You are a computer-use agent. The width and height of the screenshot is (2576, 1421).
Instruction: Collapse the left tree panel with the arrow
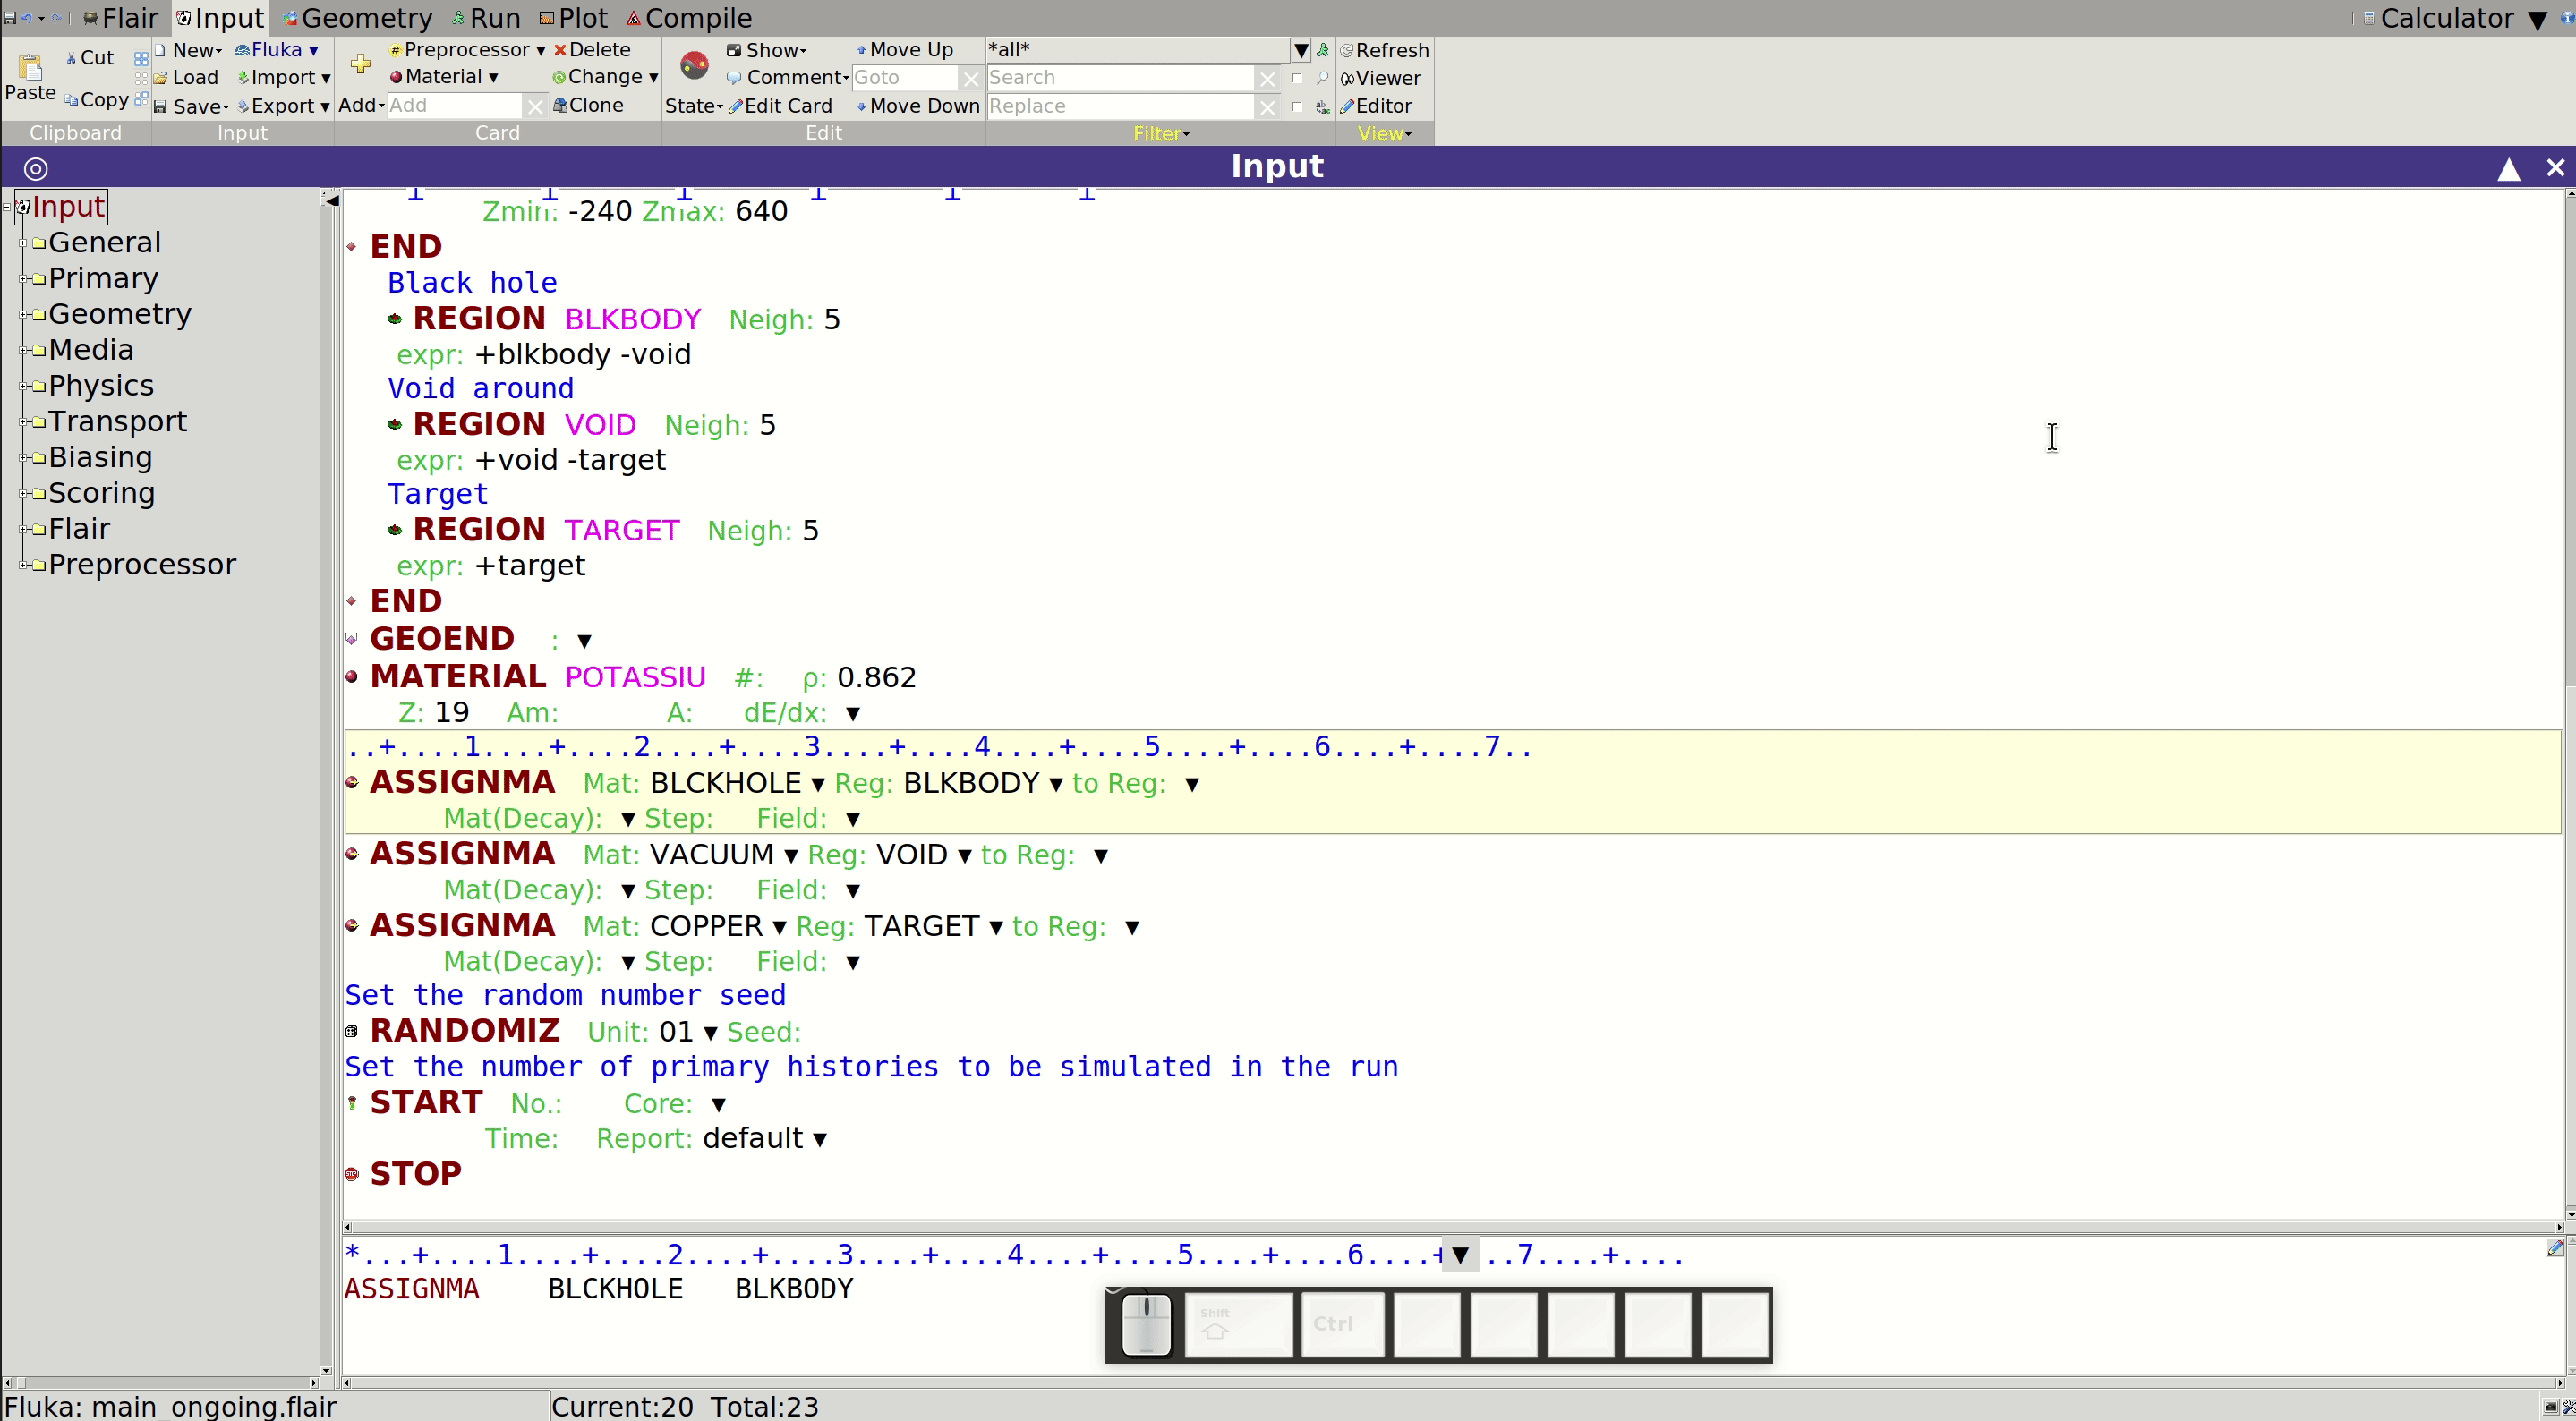(x=332, y=201)
